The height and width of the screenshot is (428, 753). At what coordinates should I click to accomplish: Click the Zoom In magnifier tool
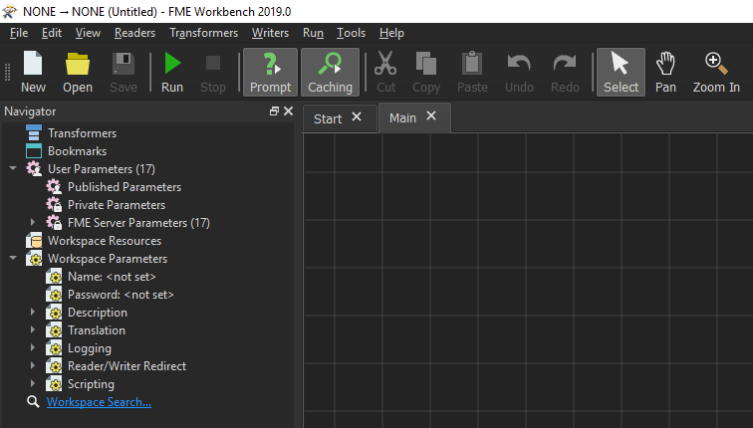[716, 72]
